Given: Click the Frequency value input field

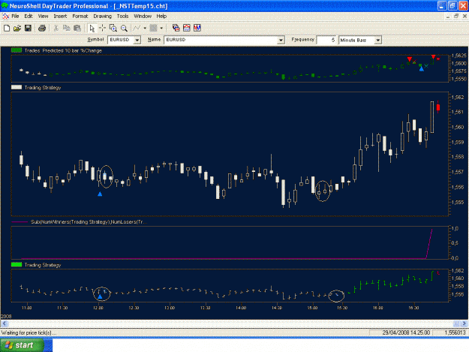Looking at the screenshot, I should 326,40.
